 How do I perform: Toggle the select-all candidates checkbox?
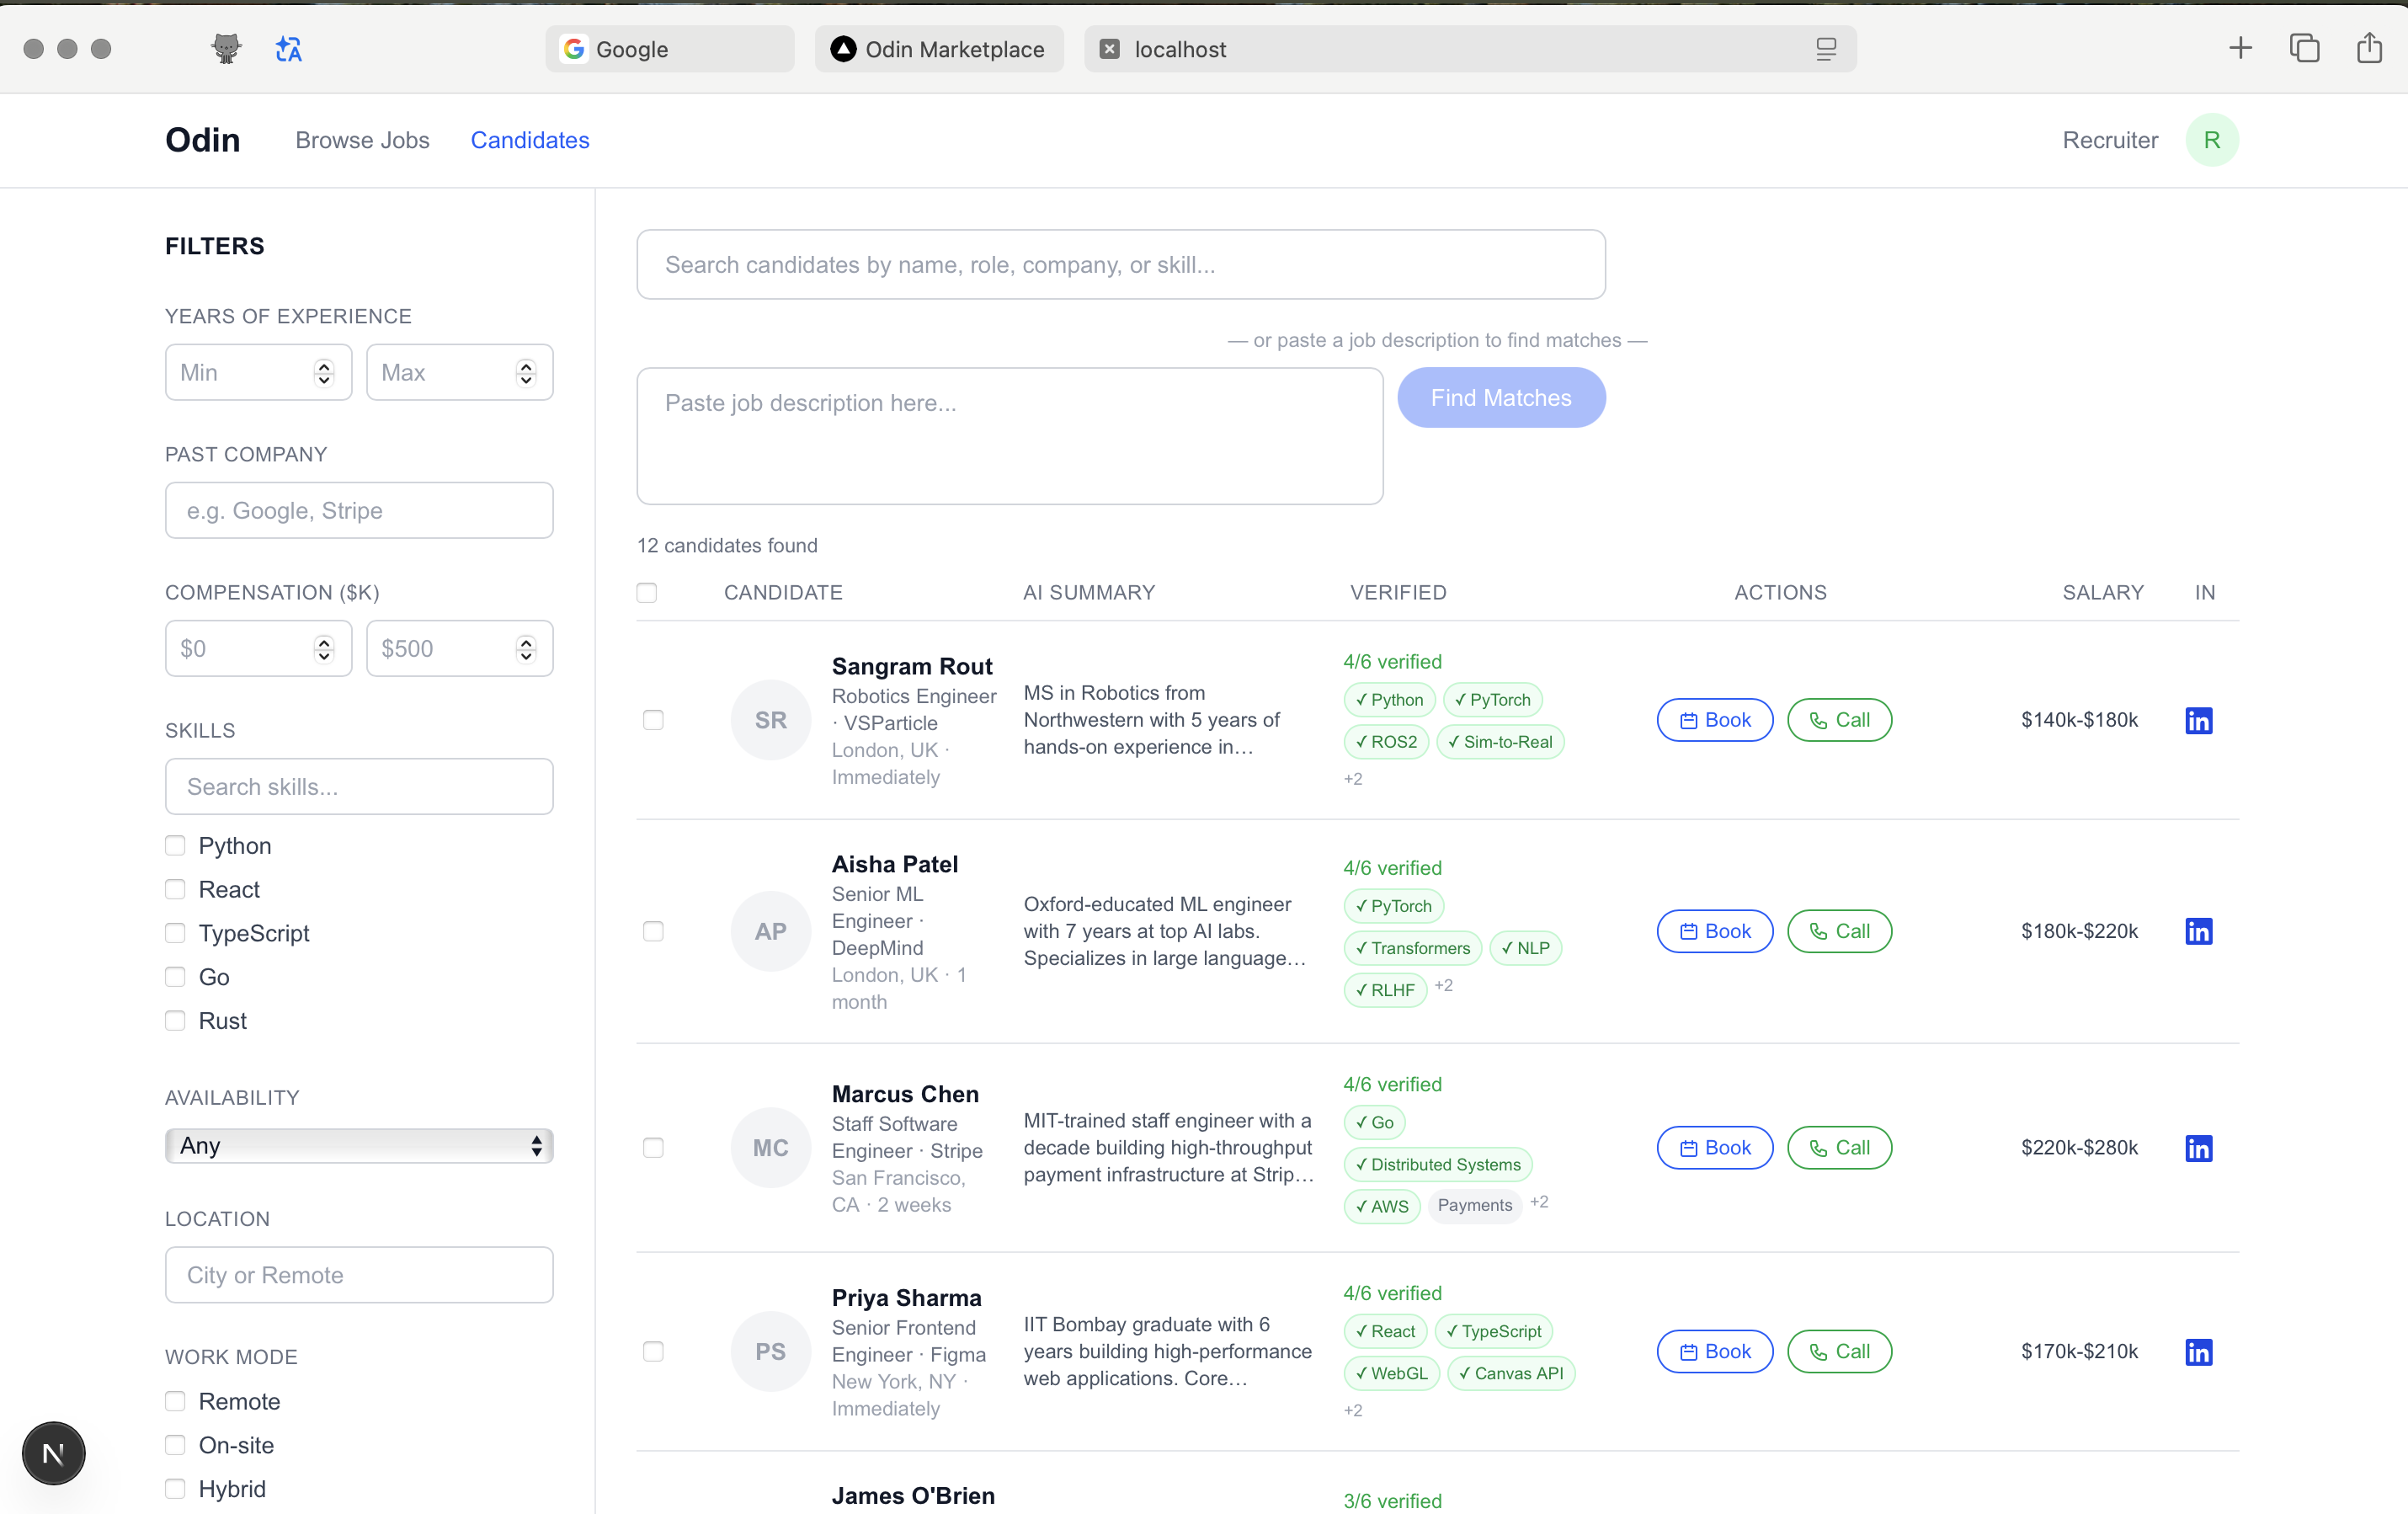647,593
